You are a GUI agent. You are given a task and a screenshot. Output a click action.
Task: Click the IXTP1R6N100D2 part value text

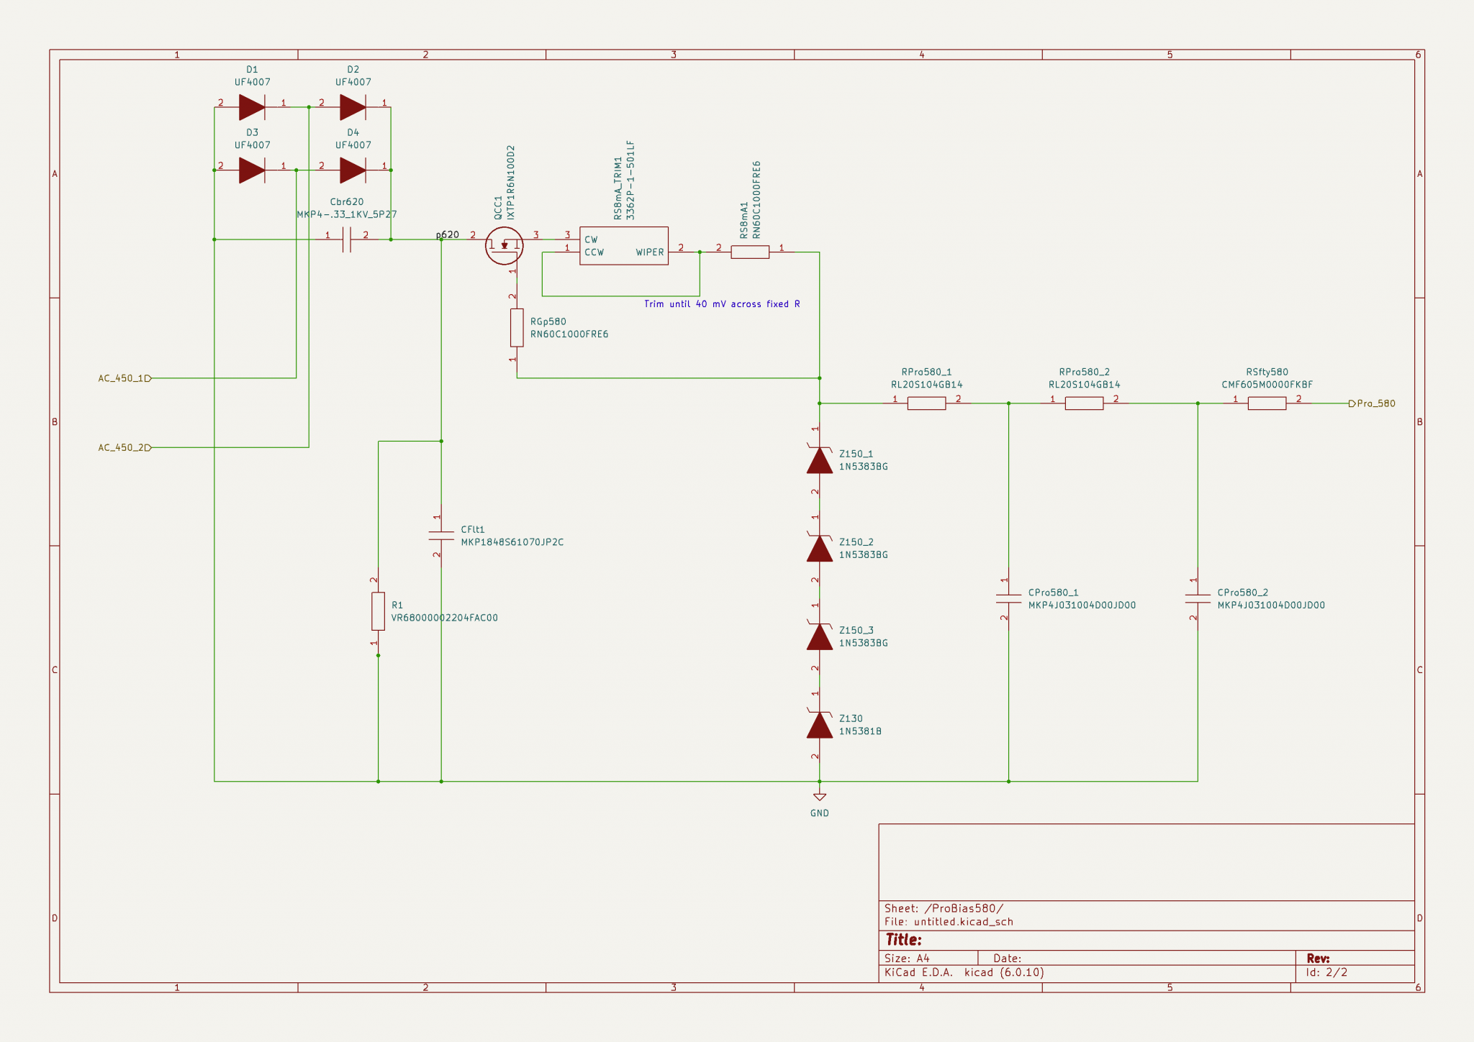point(511,183)
